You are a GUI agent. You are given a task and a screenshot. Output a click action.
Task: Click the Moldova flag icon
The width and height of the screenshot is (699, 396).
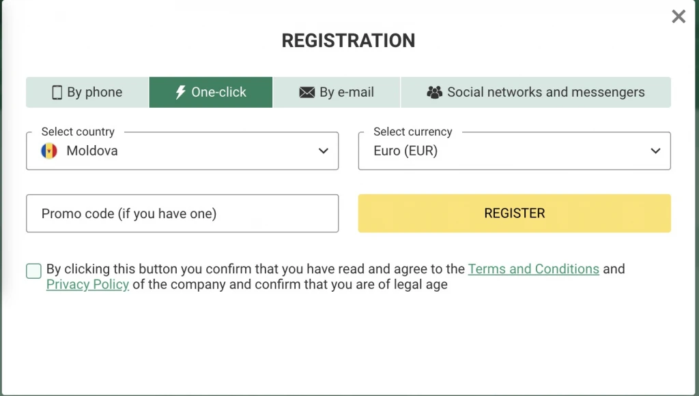pos(49,151)
